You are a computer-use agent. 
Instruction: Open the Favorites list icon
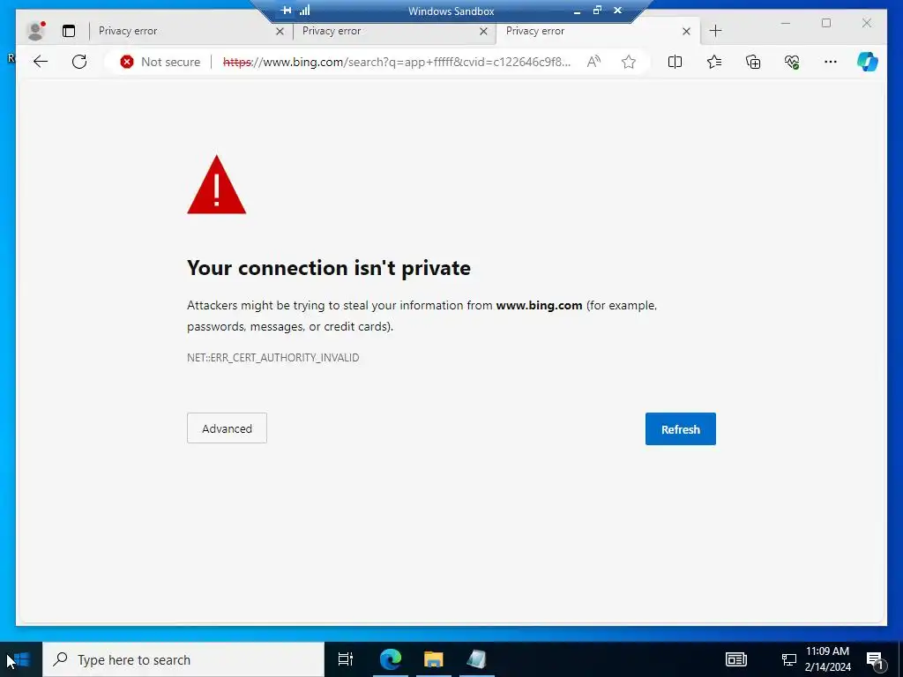point(714,62)
